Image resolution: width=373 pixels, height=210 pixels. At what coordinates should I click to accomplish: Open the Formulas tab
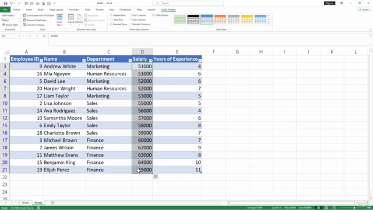tap(74, 10)
